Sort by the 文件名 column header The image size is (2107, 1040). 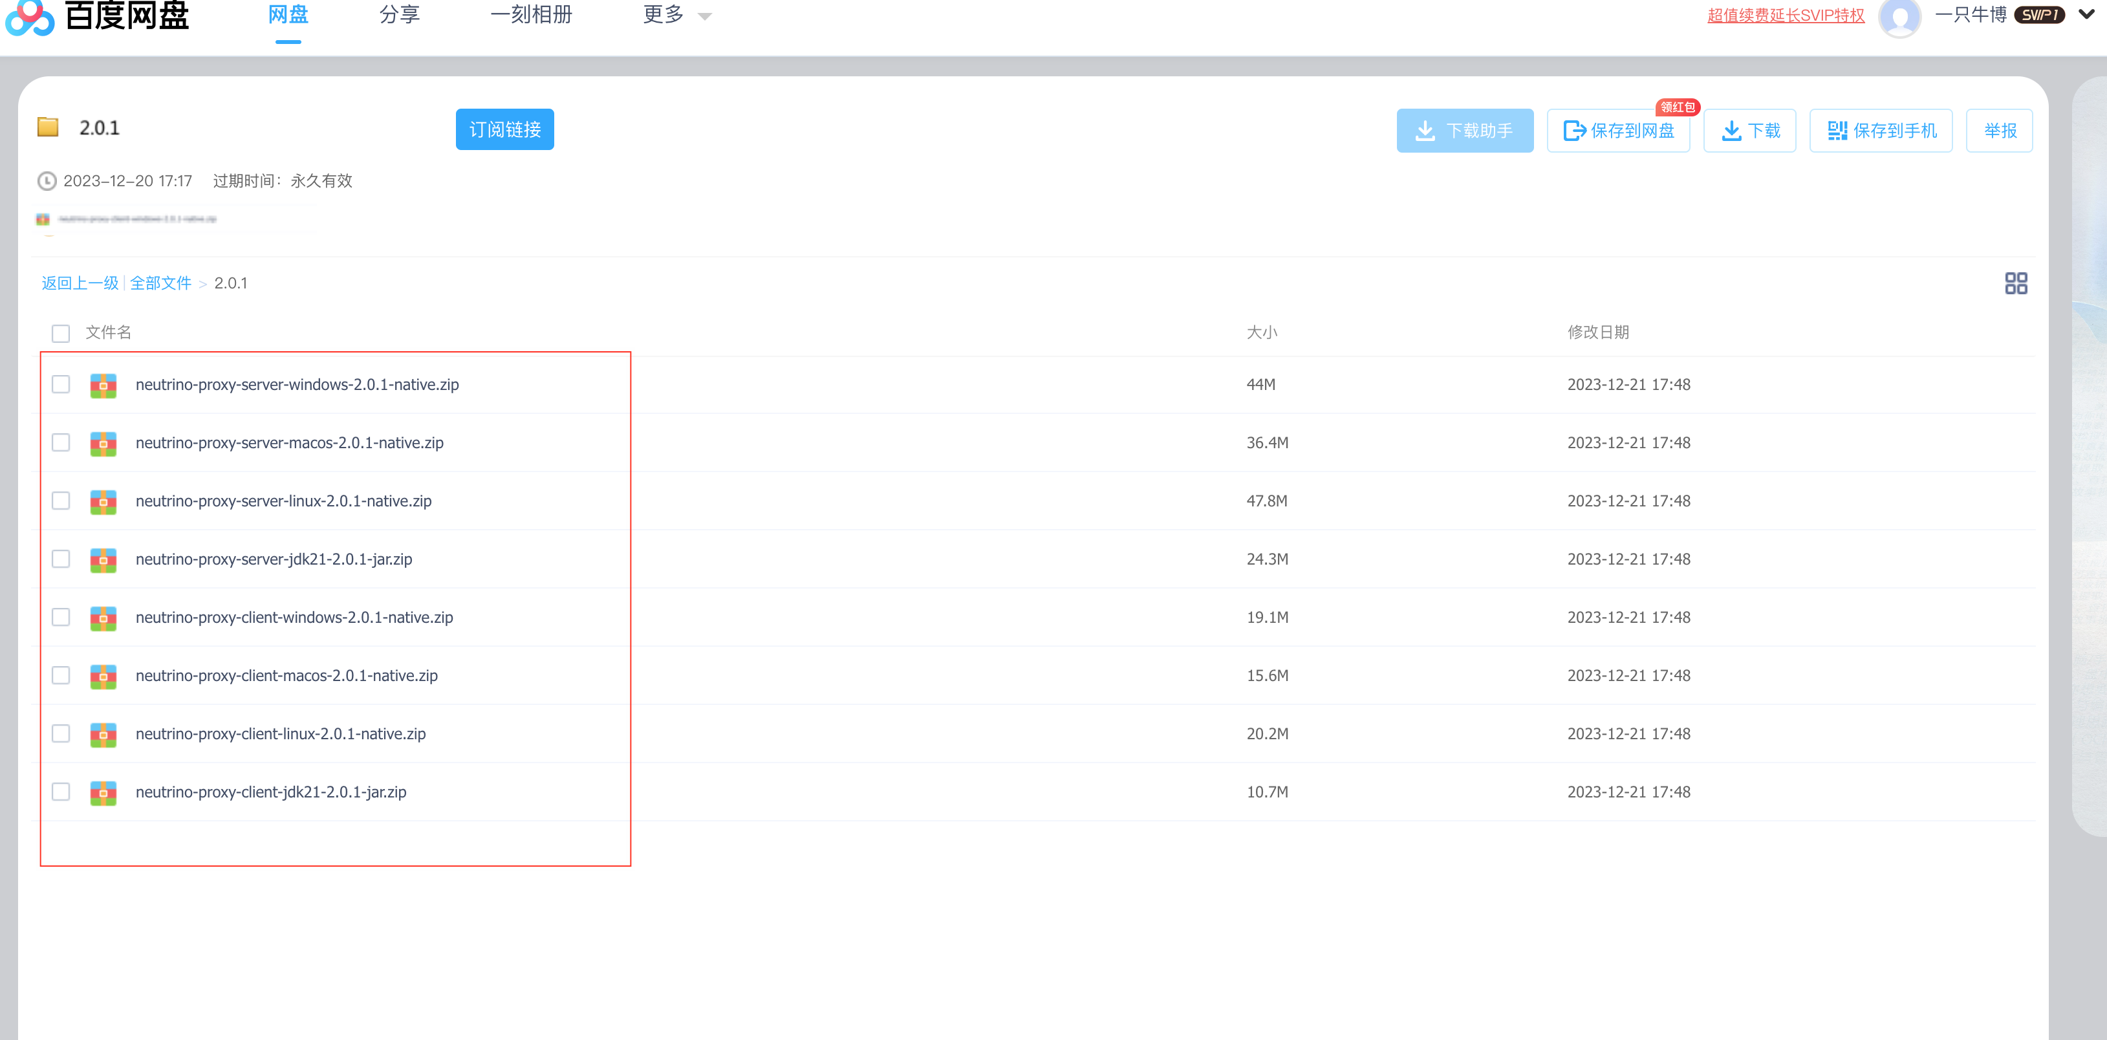pos(108,332)
